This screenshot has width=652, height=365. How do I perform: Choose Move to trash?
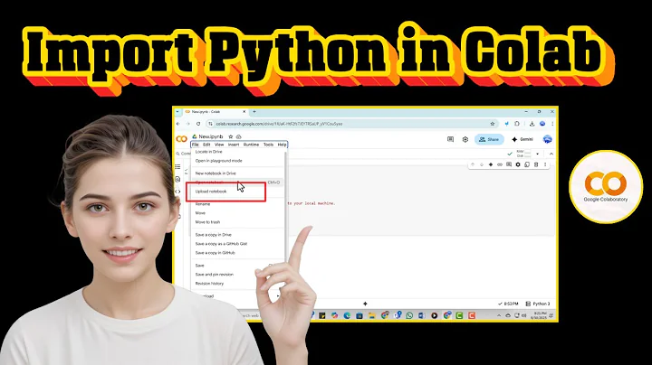(208, 222)
